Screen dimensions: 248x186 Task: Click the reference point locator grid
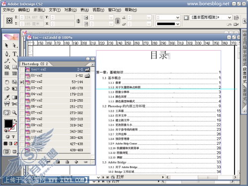(9, 20)
